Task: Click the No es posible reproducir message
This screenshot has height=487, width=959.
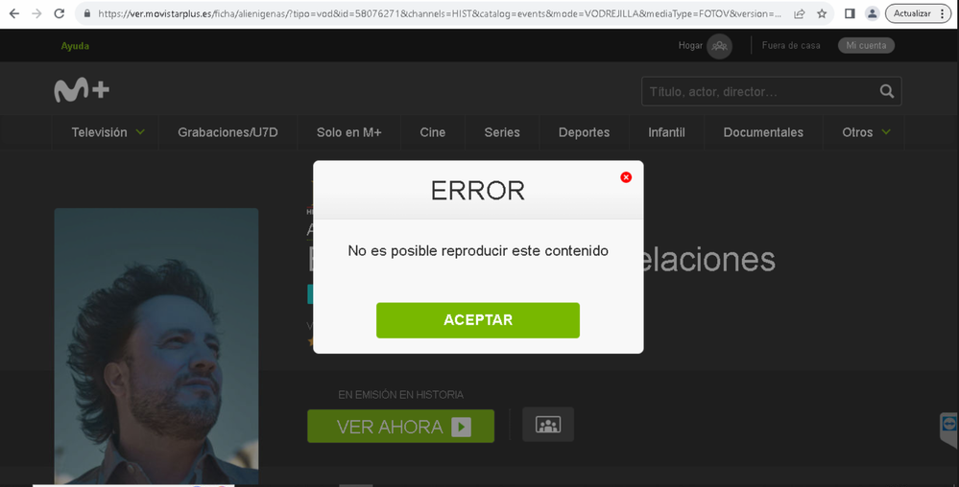Action: point(478,250)
